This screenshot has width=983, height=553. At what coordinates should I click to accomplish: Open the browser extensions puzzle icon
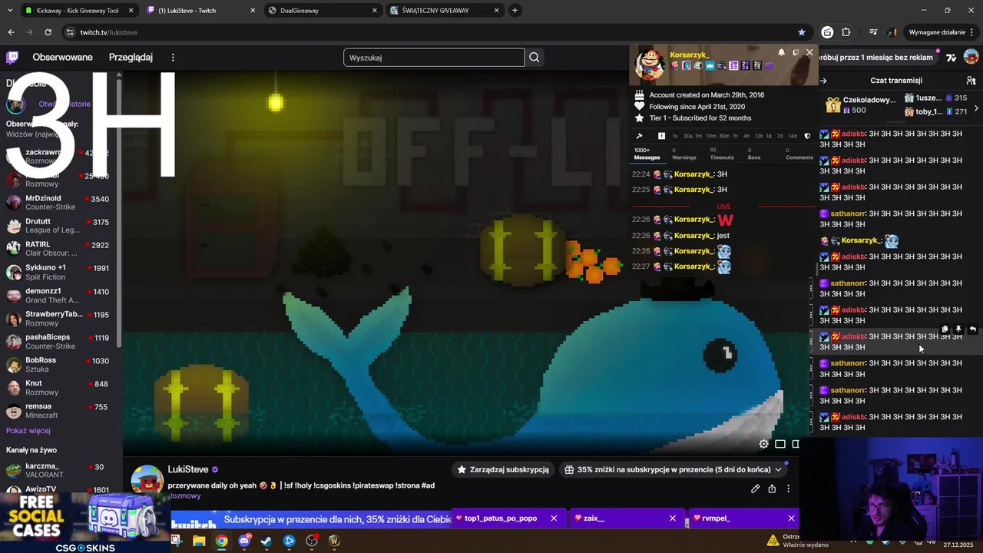[x=846, y=32]
